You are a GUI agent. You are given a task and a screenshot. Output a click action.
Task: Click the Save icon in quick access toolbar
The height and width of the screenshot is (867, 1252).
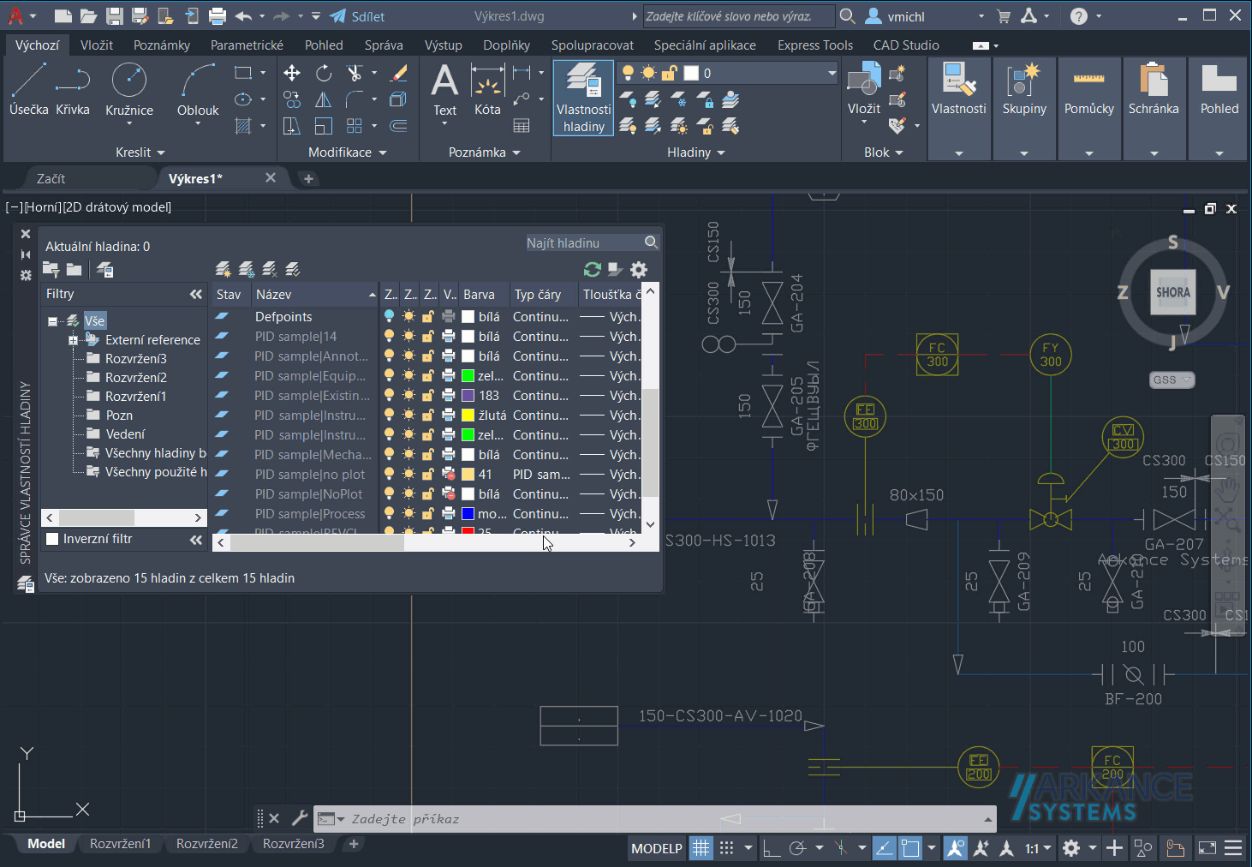114,16
